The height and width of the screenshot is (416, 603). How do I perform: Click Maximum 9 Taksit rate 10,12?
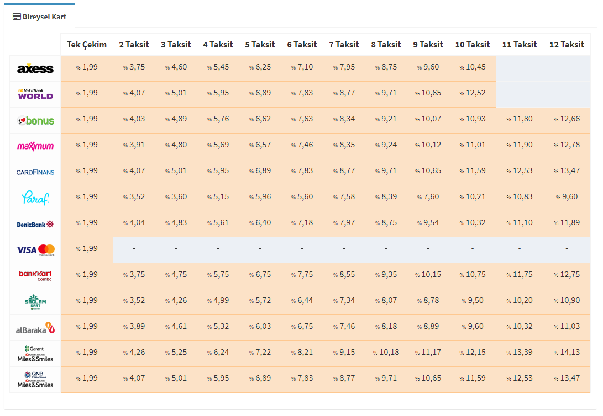428,145
